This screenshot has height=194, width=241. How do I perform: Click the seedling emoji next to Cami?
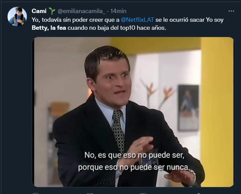click(x=52, y=11)
